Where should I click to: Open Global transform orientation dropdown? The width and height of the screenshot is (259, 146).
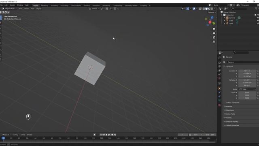click(94, 9)
